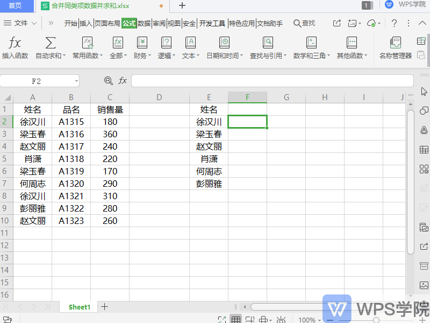The height and width of the screenshot is (323, 430).
Task: Add a new sheet with the plus button
Action: pos(104,306)
